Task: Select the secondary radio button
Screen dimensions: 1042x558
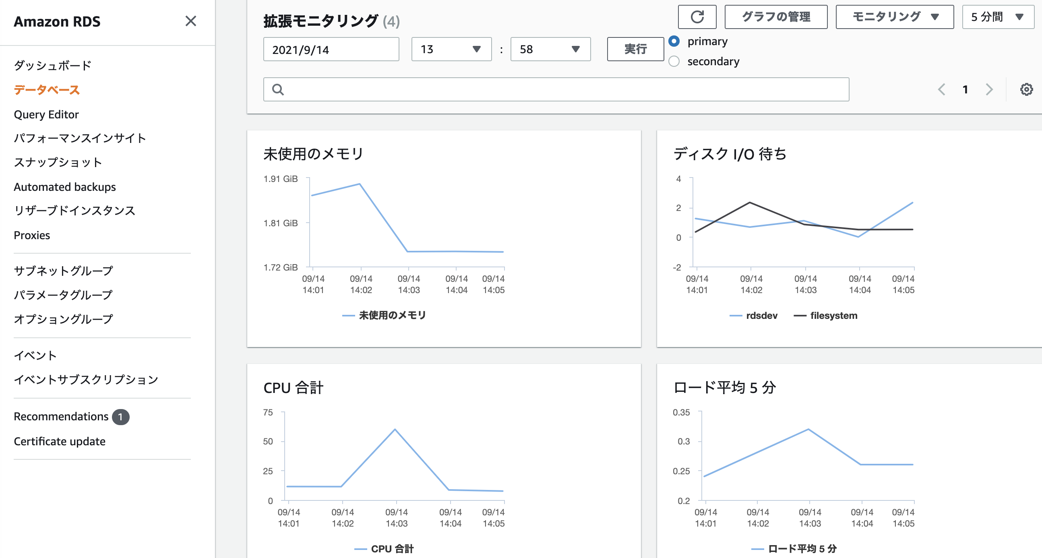Action: point(674,62)
